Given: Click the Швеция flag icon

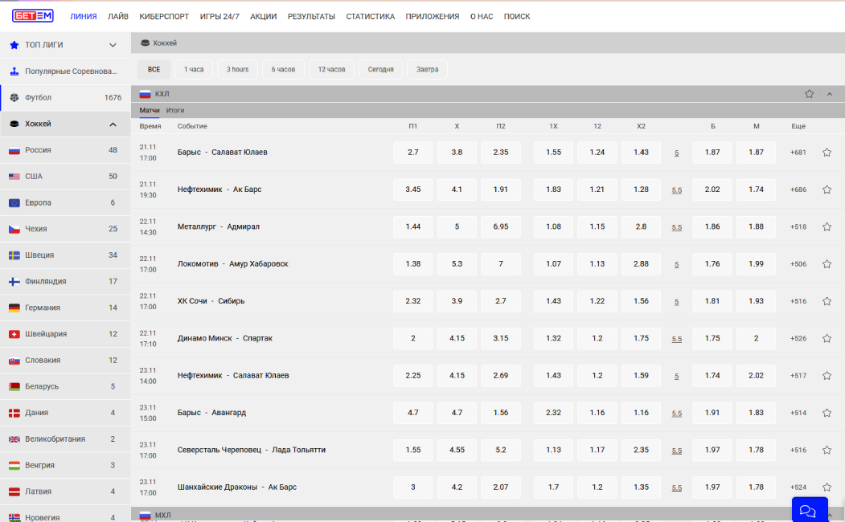Looking at the screenshot, I should pyautogui.click(x=14, y=255).
